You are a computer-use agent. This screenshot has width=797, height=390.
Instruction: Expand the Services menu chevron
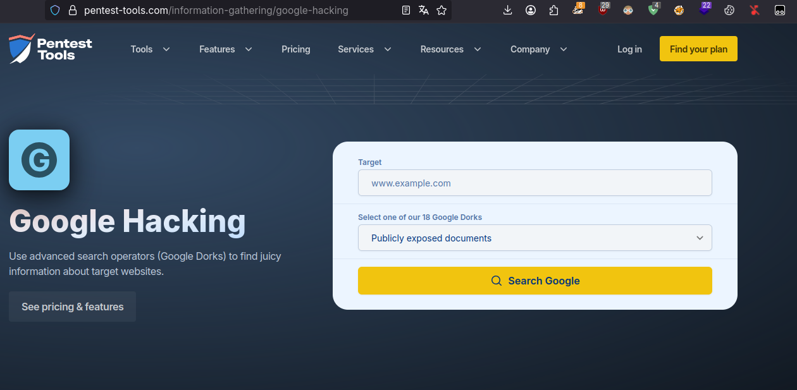388,49
